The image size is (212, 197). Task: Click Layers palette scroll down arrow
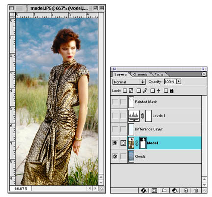click(204, 185)
